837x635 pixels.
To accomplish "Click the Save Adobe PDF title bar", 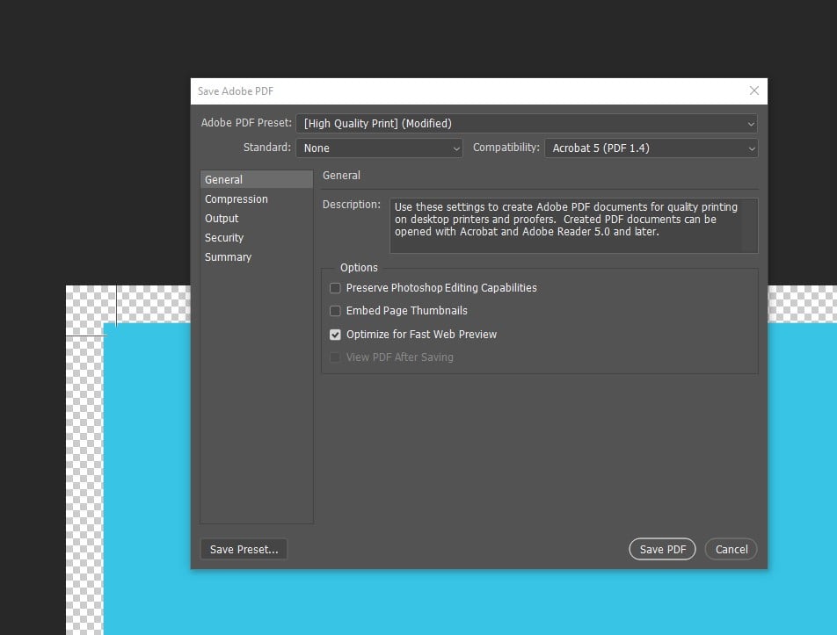I will coord(440,91).
